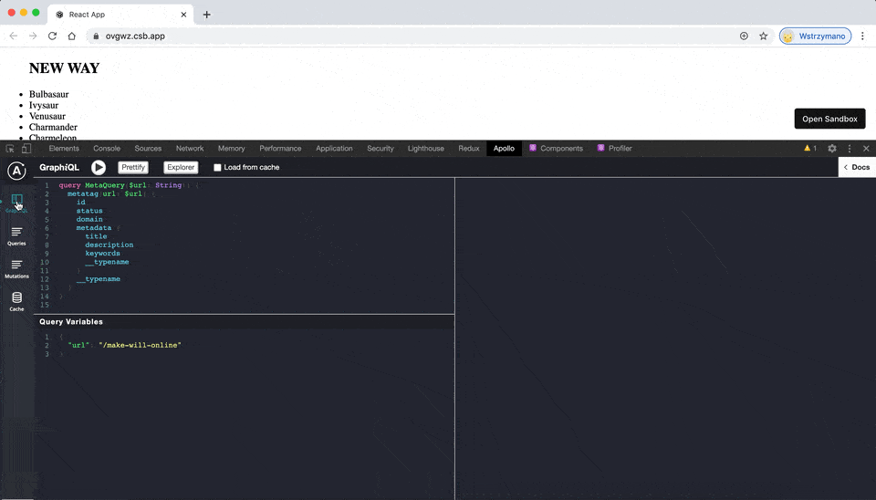
Task: Click the Apollo logo icon
Action: coord(16,171)
